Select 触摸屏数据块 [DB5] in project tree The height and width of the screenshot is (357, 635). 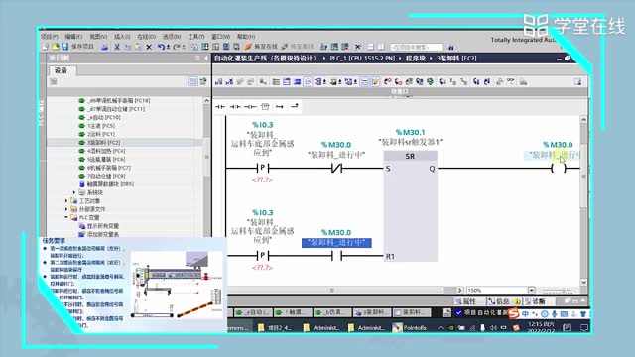click(x=110, y=184)
